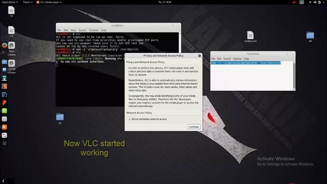Open the clock and calendar panel
The image size is (327, 184).
[165, 2]
